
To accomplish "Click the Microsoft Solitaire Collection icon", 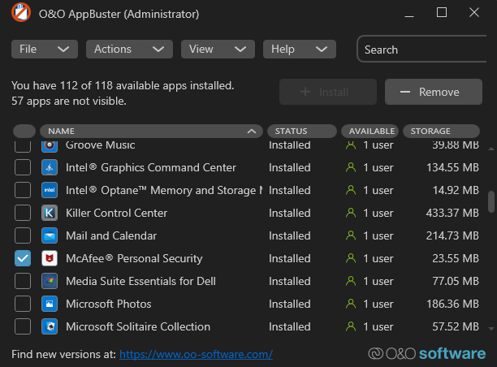I will [x=50, y=326].
